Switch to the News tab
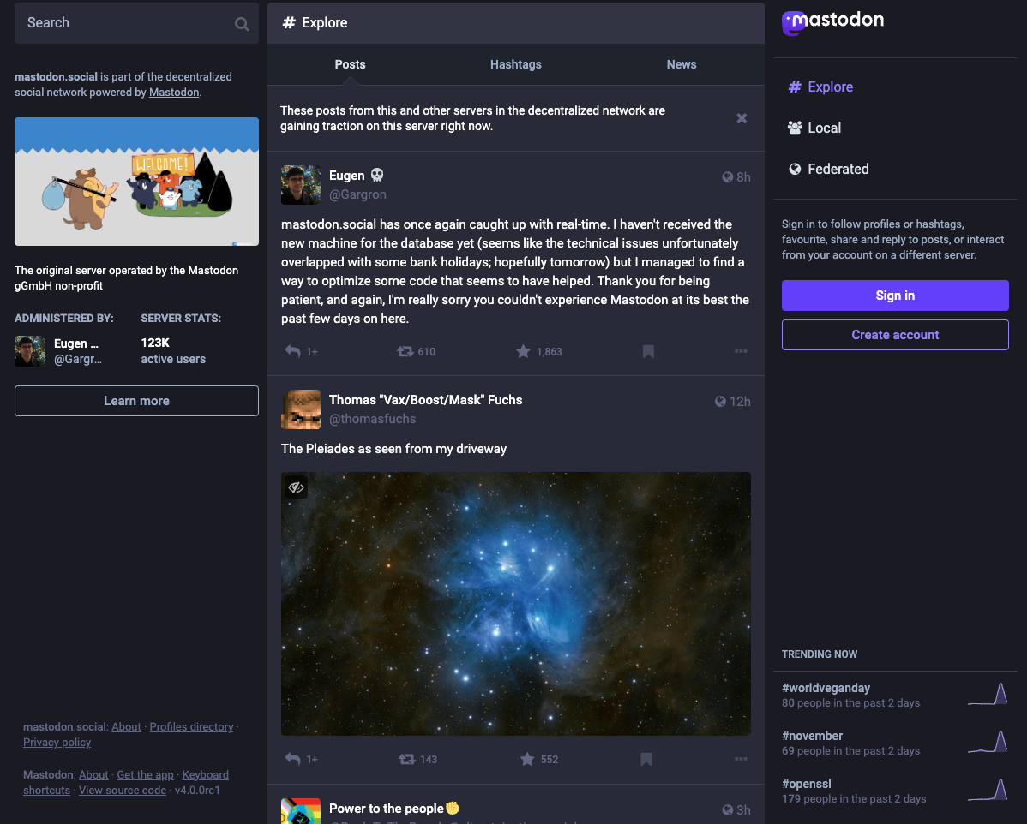 click(x=681, y=64)
